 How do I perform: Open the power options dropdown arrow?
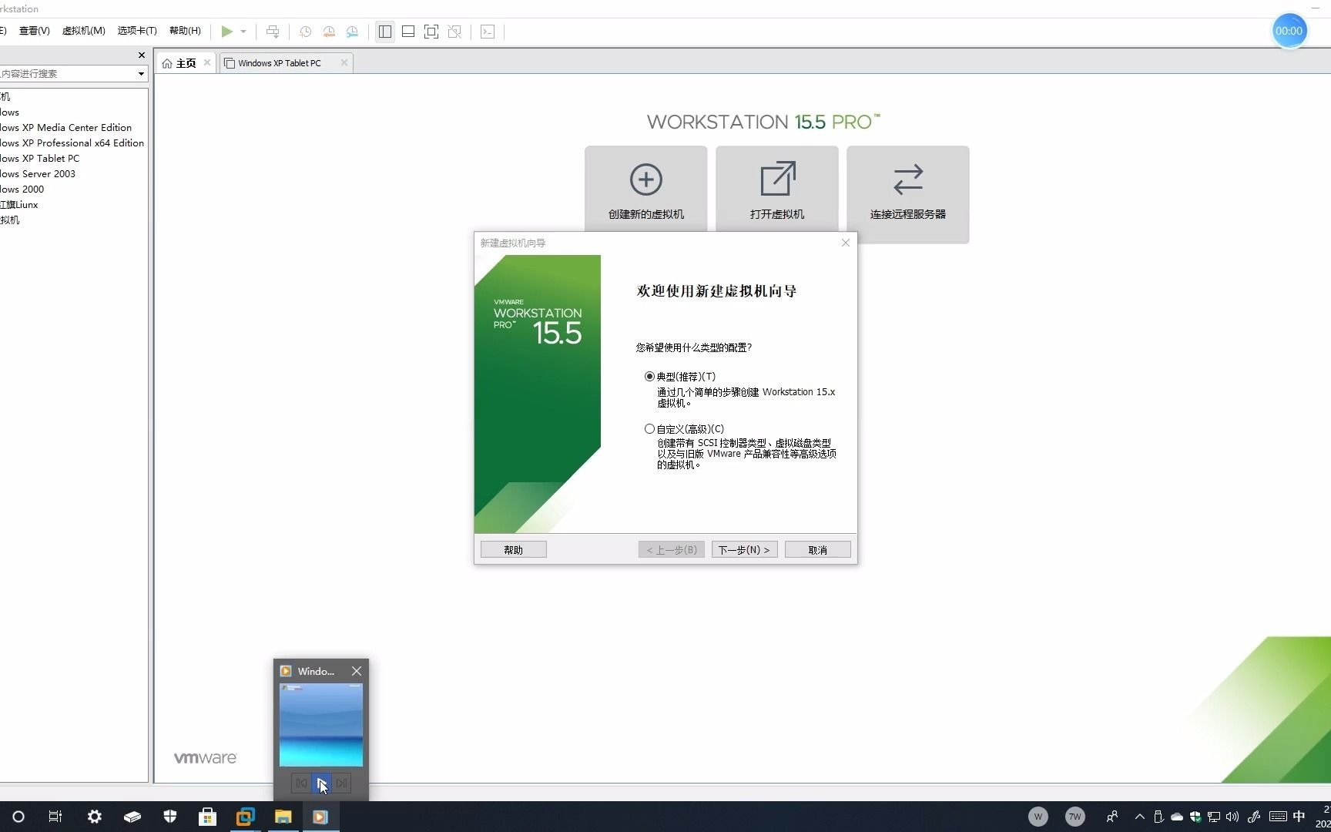[243, 32]
